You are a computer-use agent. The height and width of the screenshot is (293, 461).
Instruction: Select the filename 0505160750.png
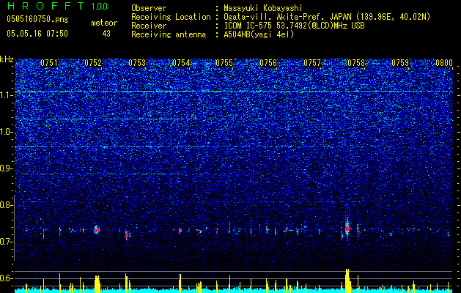pos(37,19)
